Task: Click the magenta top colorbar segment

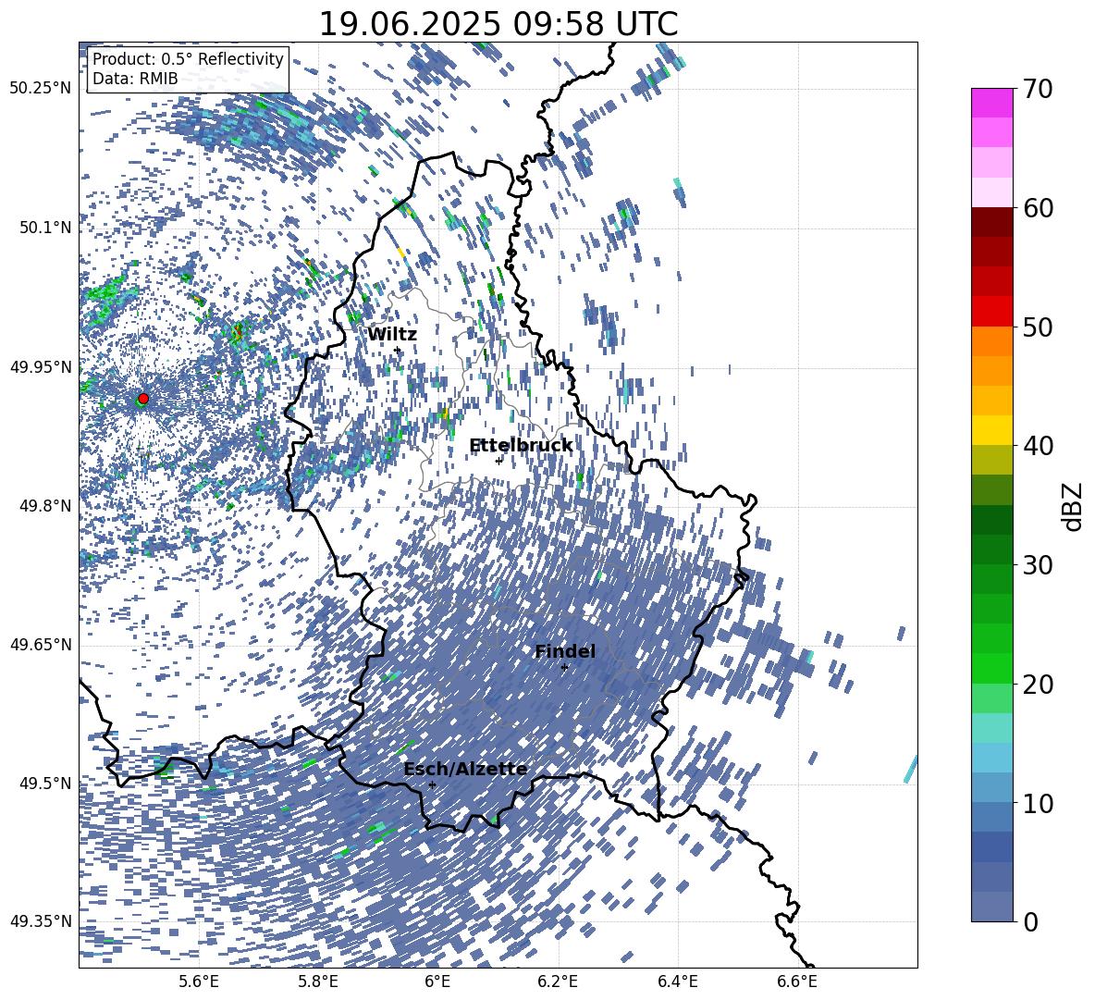Action: point(992,103)
